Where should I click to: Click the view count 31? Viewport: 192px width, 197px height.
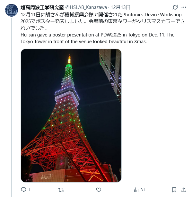pyautogui.click(x=143, y=190)
